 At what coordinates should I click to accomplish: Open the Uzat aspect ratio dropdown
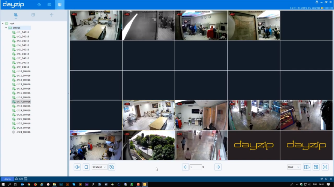pos(294,167)
